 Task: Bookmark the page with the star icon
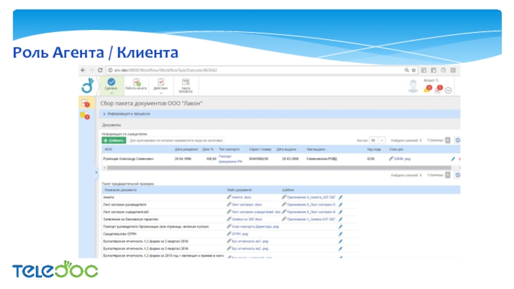pyautogui.click(x=414, y=70)
